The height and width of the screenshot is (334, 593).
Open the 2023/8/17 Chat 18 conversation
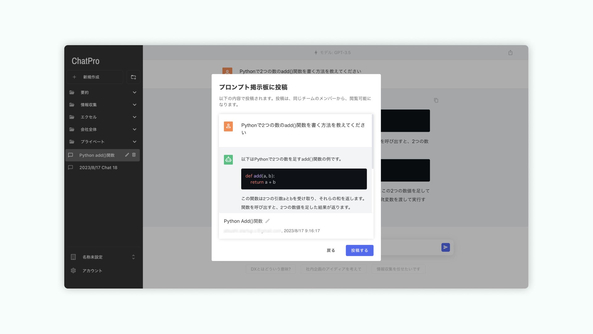[x=98, y=168]
